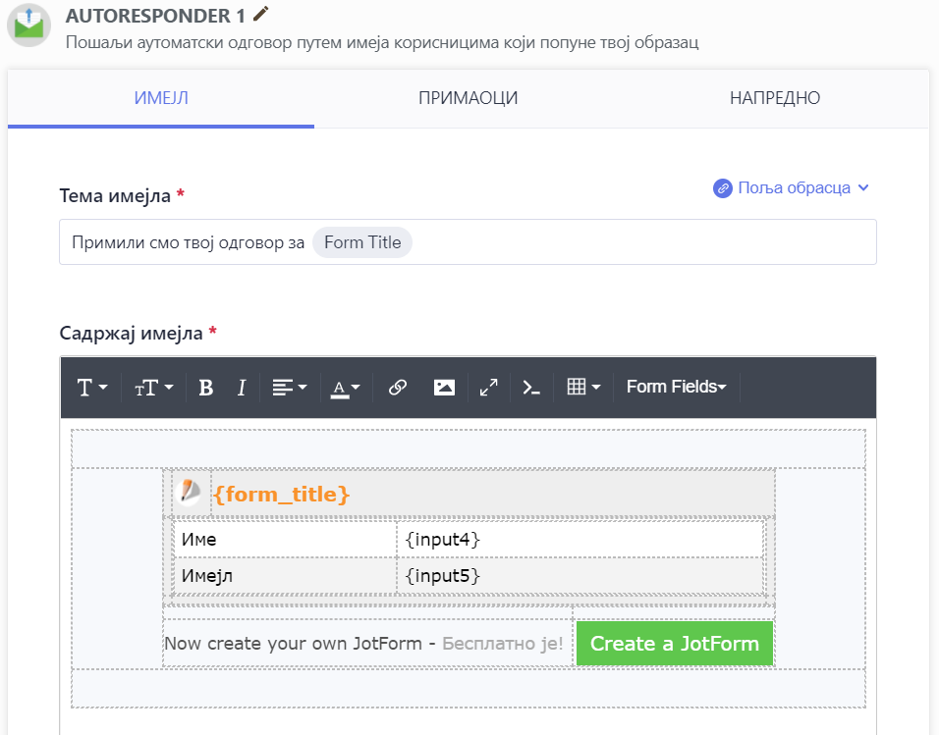939x735 pixels.
Task: Open the source code view icon
Action: point(531,388)
